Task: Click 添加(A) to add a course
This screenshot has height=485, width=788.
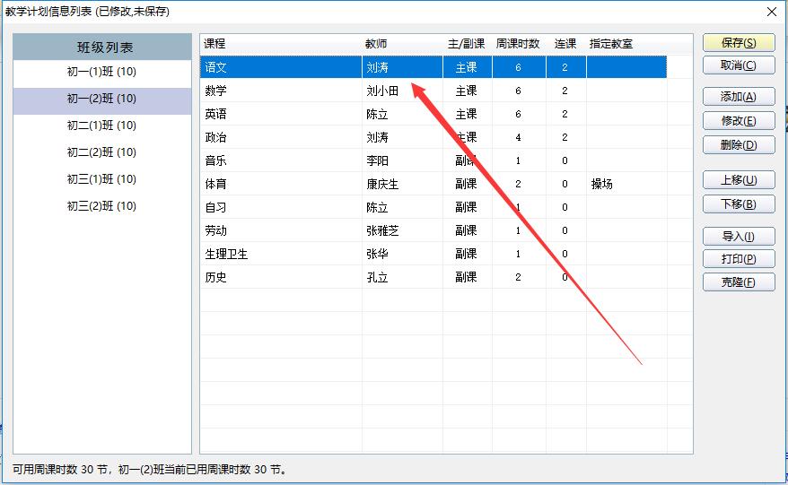Action: pos(739,97)
